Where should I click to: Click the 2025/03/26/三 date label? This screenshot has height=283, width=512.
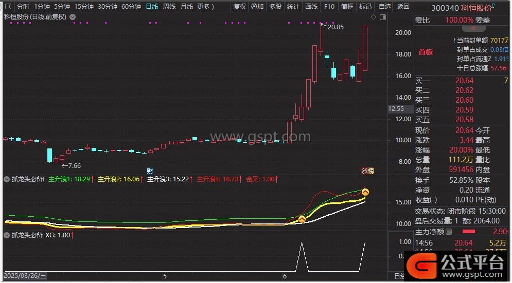point(25,276)
